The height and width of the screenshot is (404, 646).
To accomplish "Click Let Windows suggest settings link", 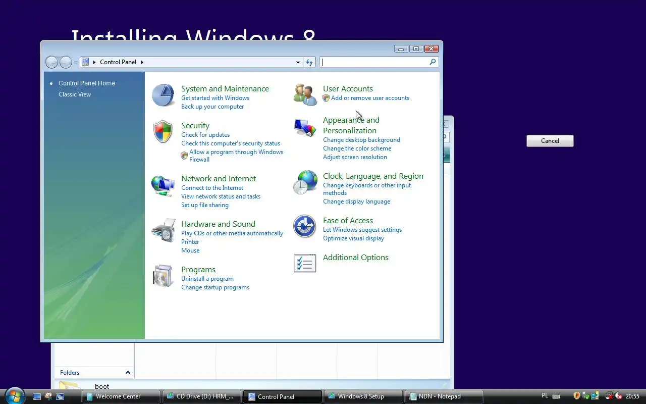I will [362, 230].
